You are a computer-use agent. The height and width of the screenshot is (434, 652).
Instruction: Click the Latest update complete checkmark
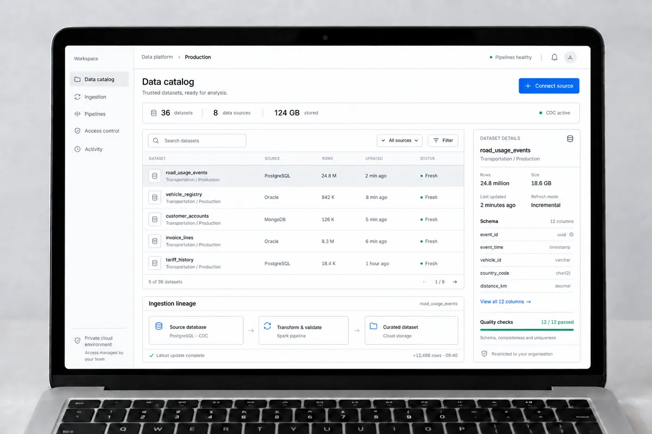click(x=152, y=355)
